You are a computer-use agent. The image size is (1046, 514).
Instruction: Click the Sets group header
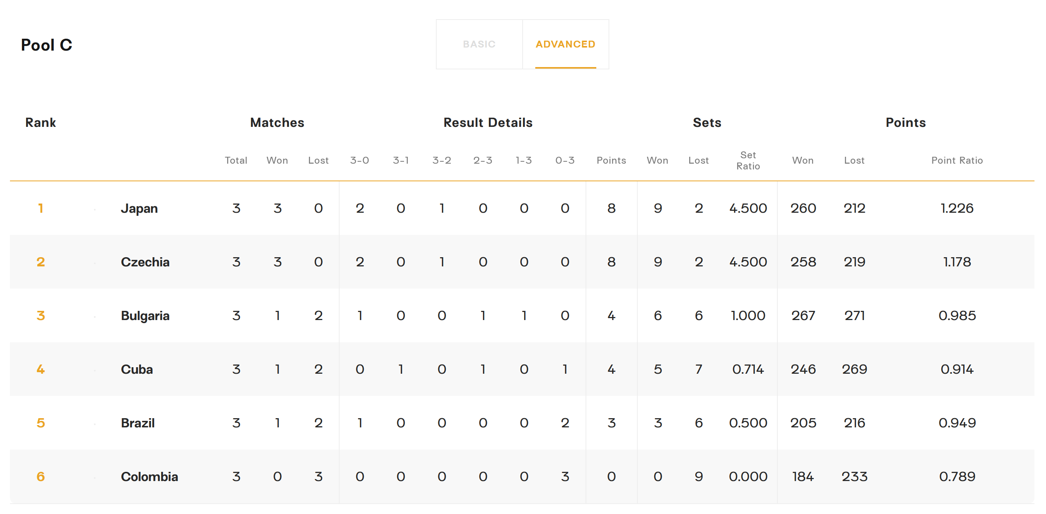[706, 123]
